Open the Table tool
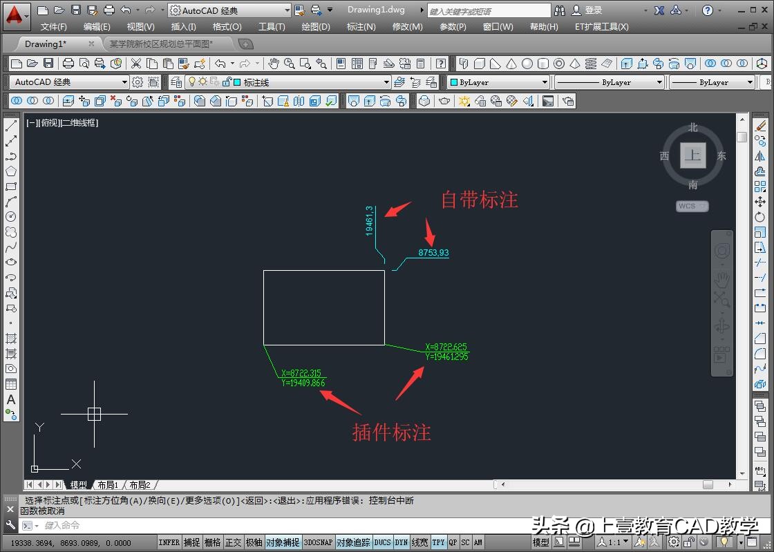 point(11,384)
